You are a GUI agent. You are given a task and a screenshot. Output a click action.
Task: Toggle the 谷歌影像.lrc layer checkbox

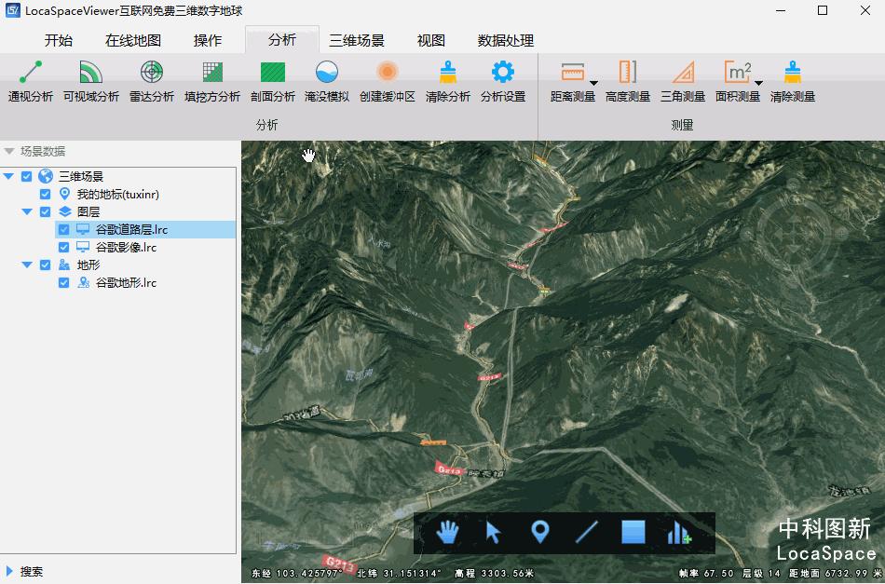click(x=62, y=247)
